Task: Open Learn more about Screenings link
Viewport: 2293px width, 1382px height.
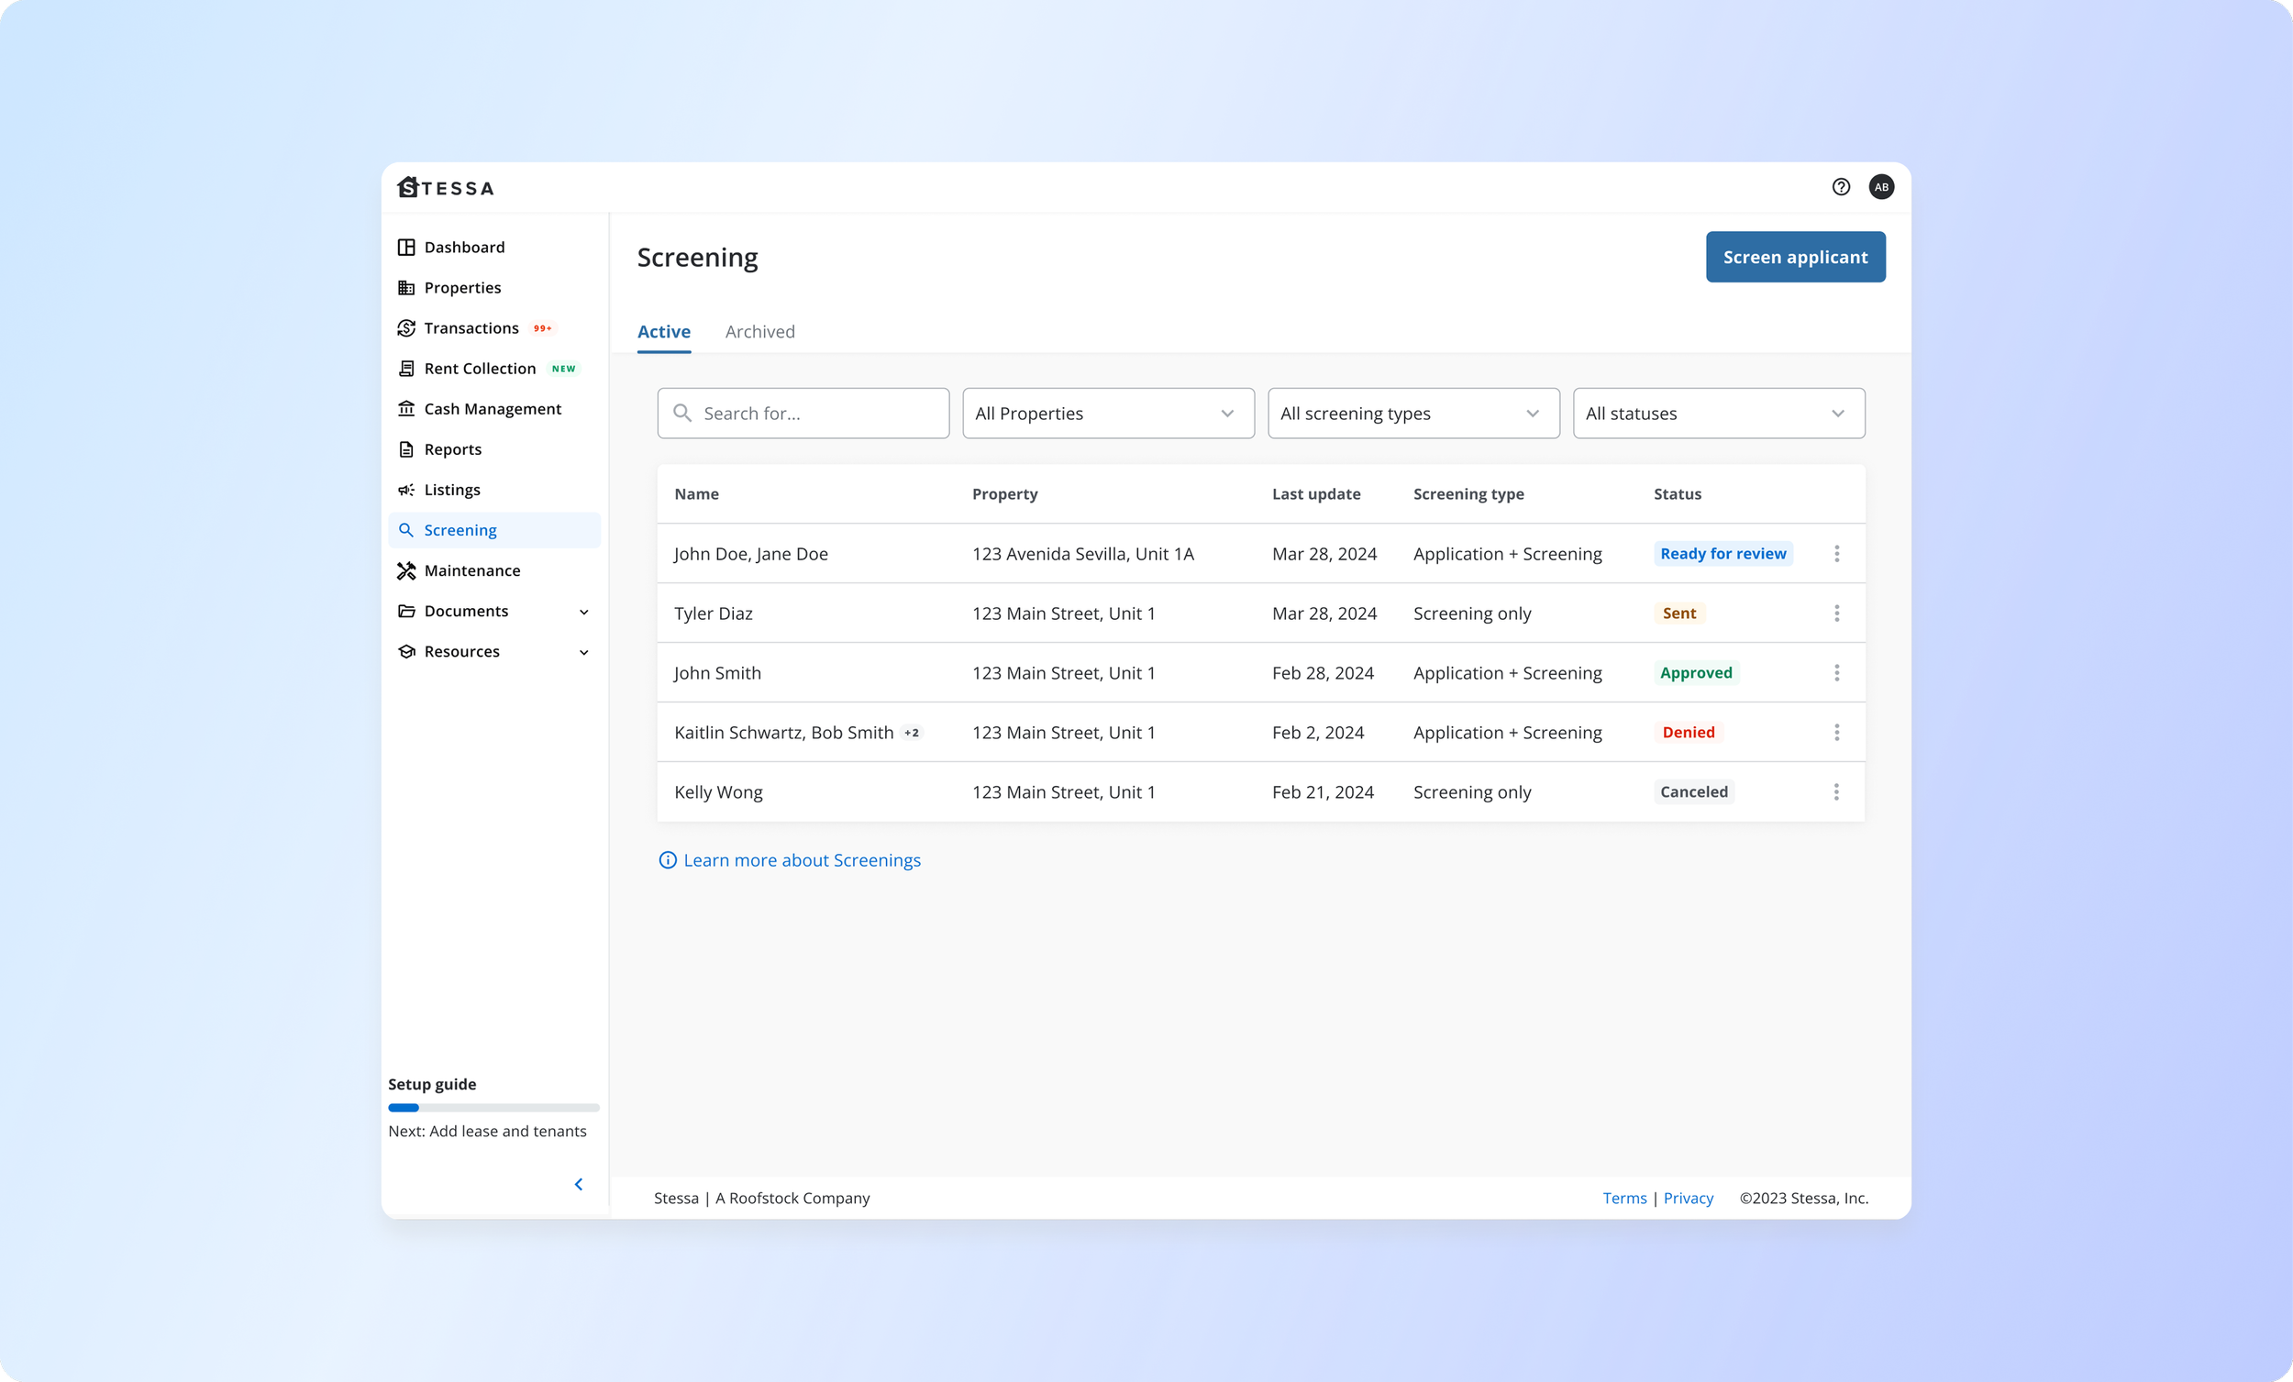Action: click(802, 860)
